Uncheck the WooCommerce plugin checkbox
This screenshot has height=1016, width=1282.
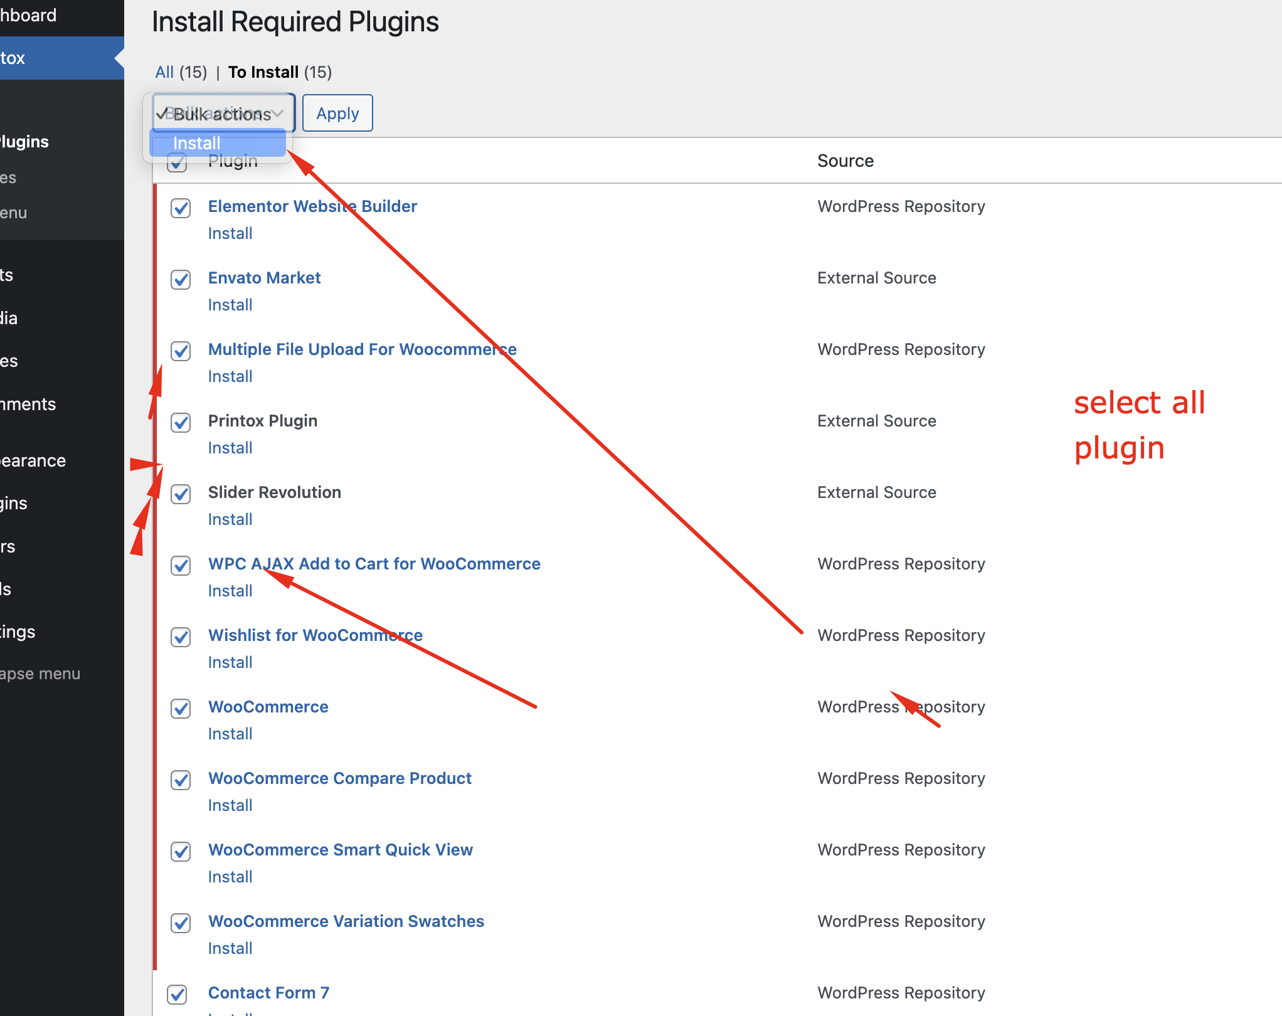181,708
